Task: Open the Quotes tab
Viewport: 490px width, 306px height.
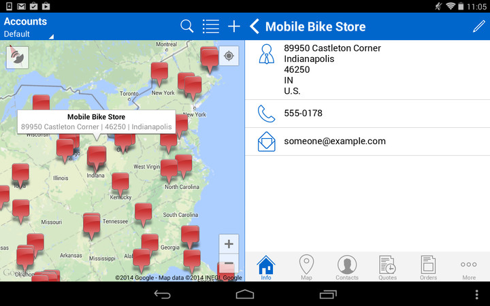Action: point(387,268)
